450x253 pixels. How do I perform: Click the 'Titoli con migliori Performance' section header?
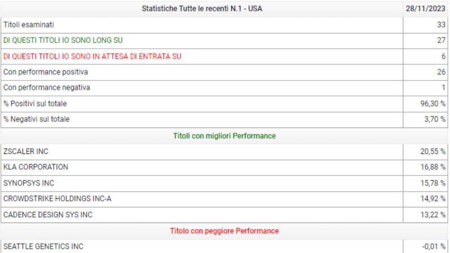(x=224, y=136)
